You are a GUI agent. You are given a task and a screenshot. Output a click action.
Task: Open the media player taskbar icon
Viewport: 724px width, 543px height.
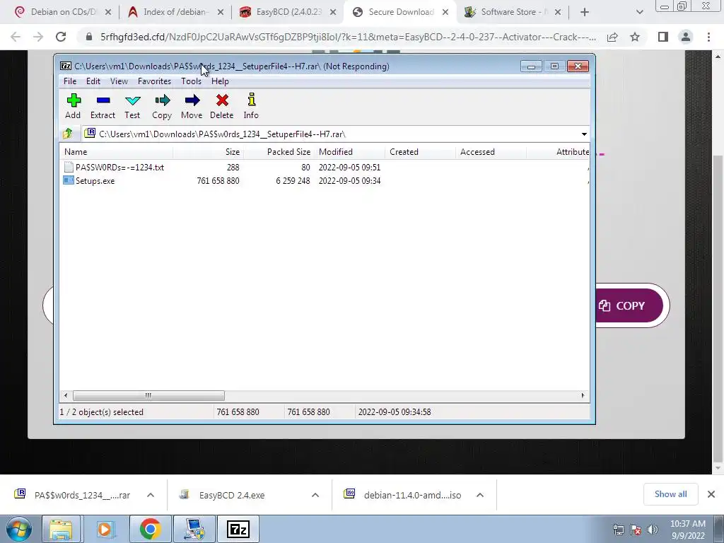coord(105,529)
